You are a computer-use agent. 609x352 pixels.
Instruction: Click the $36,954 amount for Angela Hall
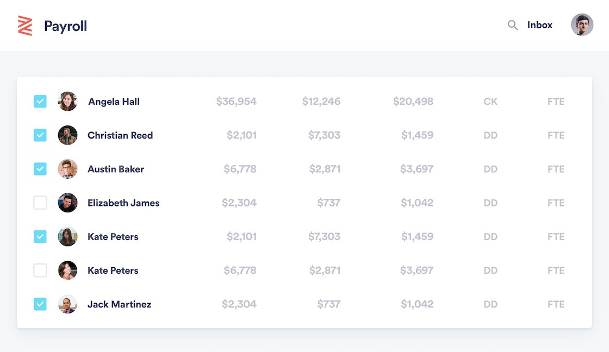click(x=236, y=102)
